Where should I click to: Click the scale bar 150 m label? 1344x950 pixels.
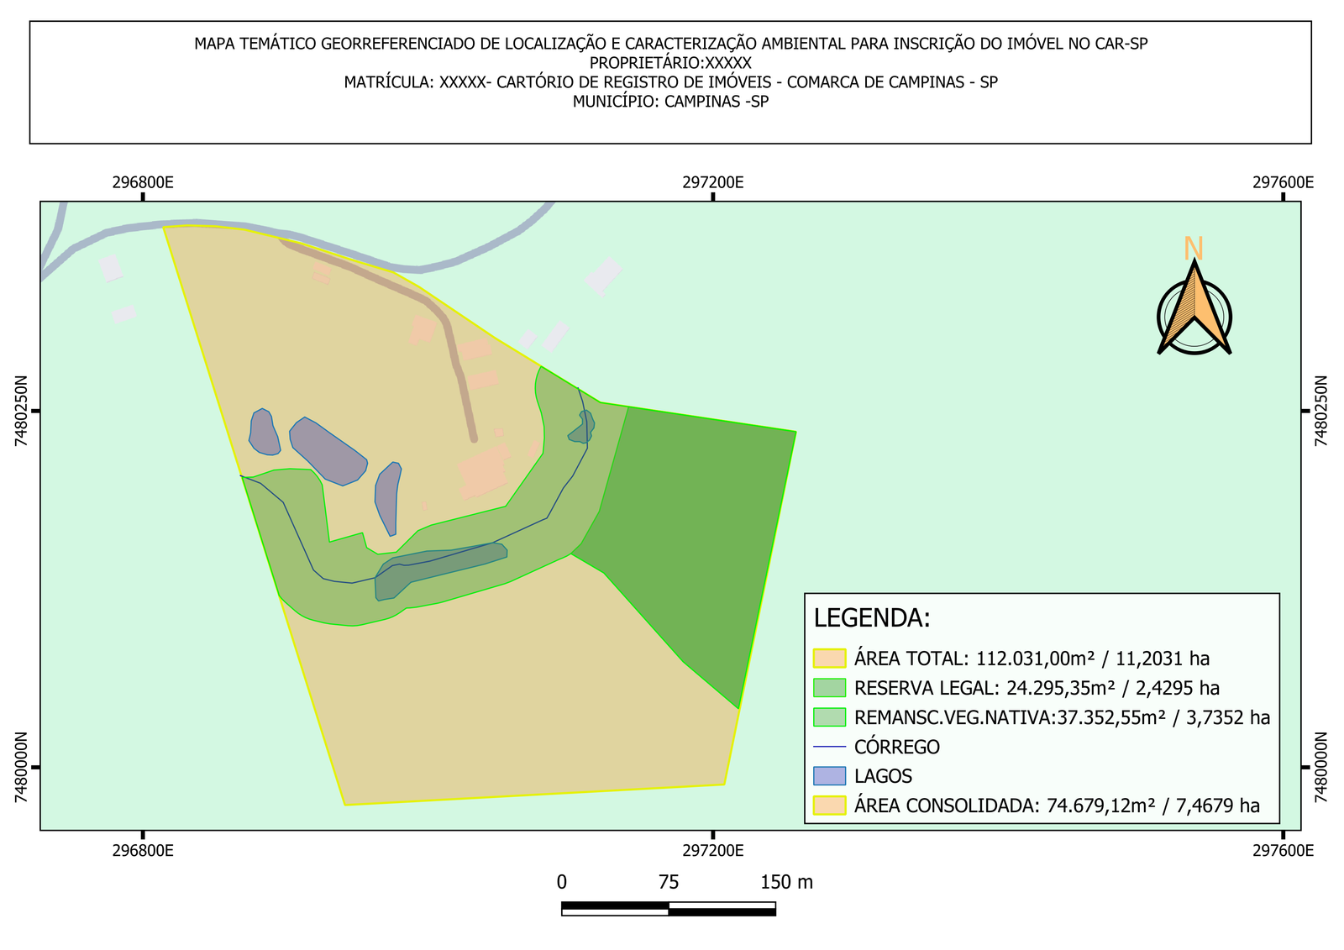(x=786, y=882)
